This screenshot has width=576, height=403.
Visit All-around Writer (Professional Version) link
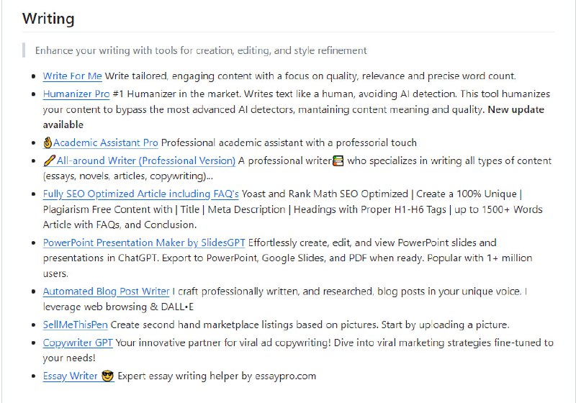pyautogui.click(x=144, y=160)
